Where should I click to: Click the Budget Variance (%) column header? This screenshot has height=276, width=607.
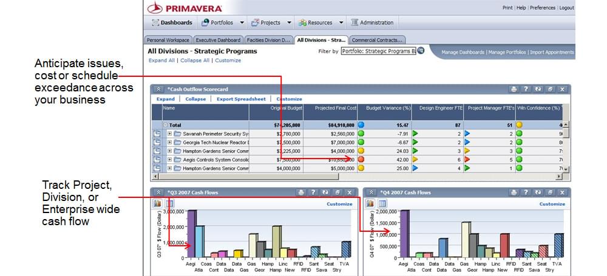click(x=384, y=112)
